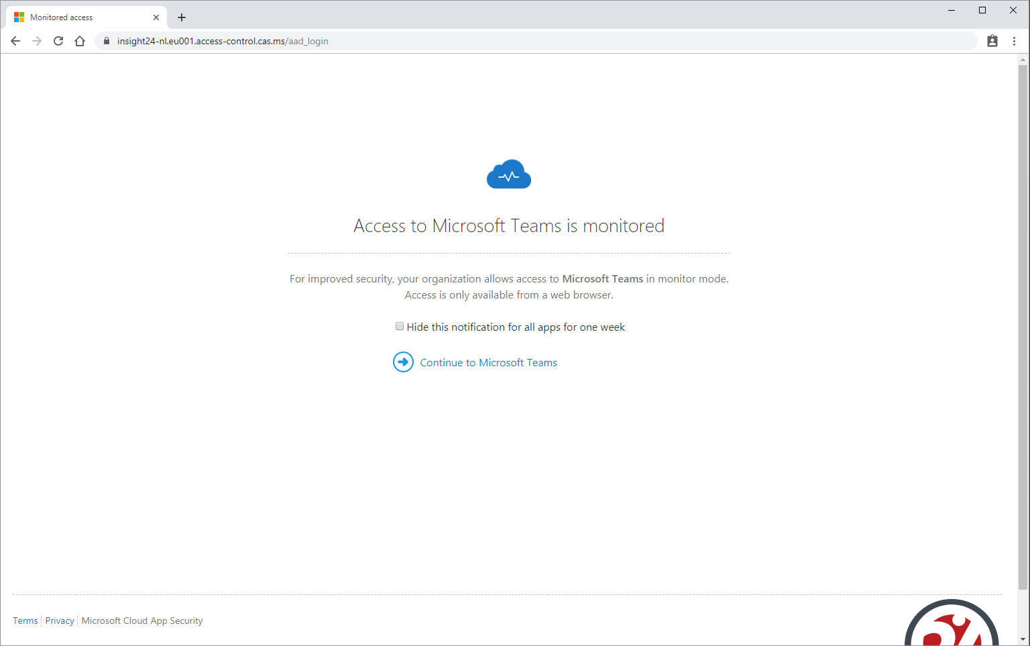Enable Hide this notification for one week
1030x646 pixels.
[x=400, y=327]
